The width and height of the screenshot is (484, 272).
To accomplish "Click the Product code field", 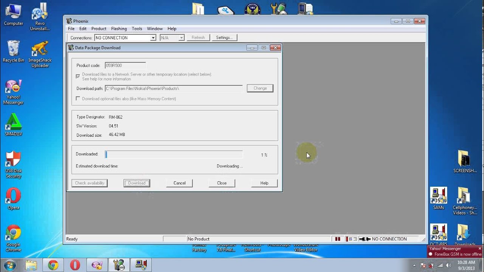I will coord(125,65).
